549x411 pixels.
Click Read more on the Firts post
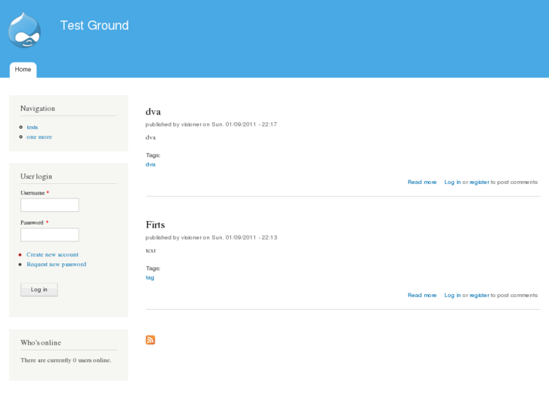[422, 295]
